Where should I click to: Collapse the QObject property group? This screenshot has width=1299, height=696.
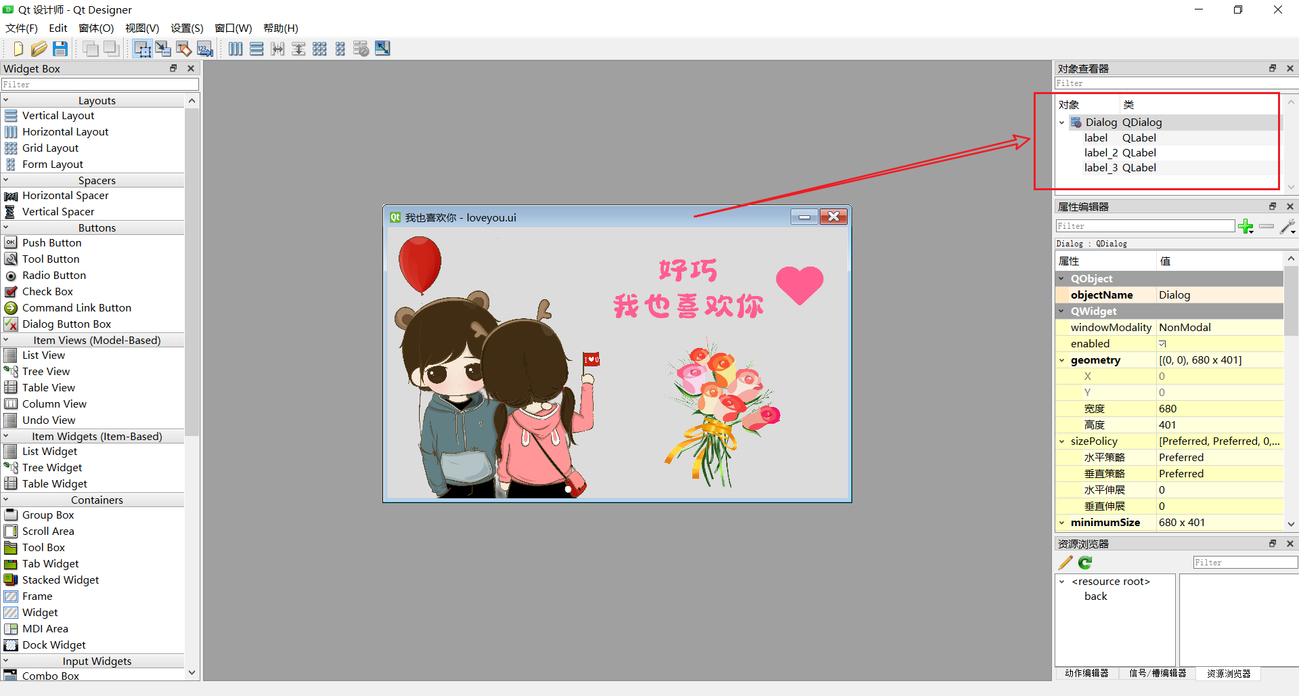coord(1061,279)
